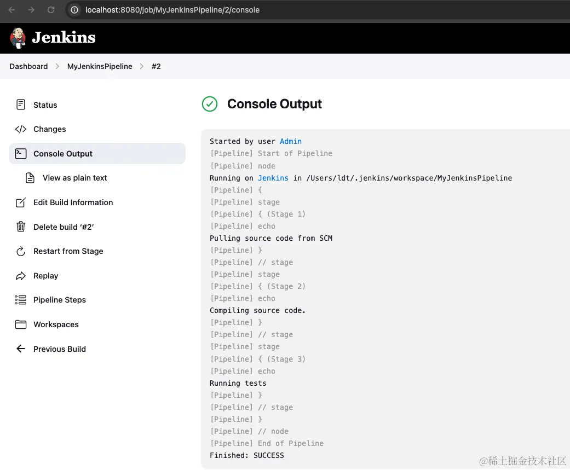This screenshot has width=570, height=470.
Task: Expand the breadcrumb chevron after Dashboard
Action: pos(56,66)
